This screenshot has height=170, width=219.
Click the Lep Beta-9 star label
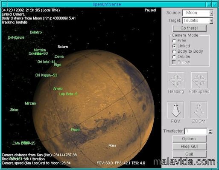pos(68,94)
